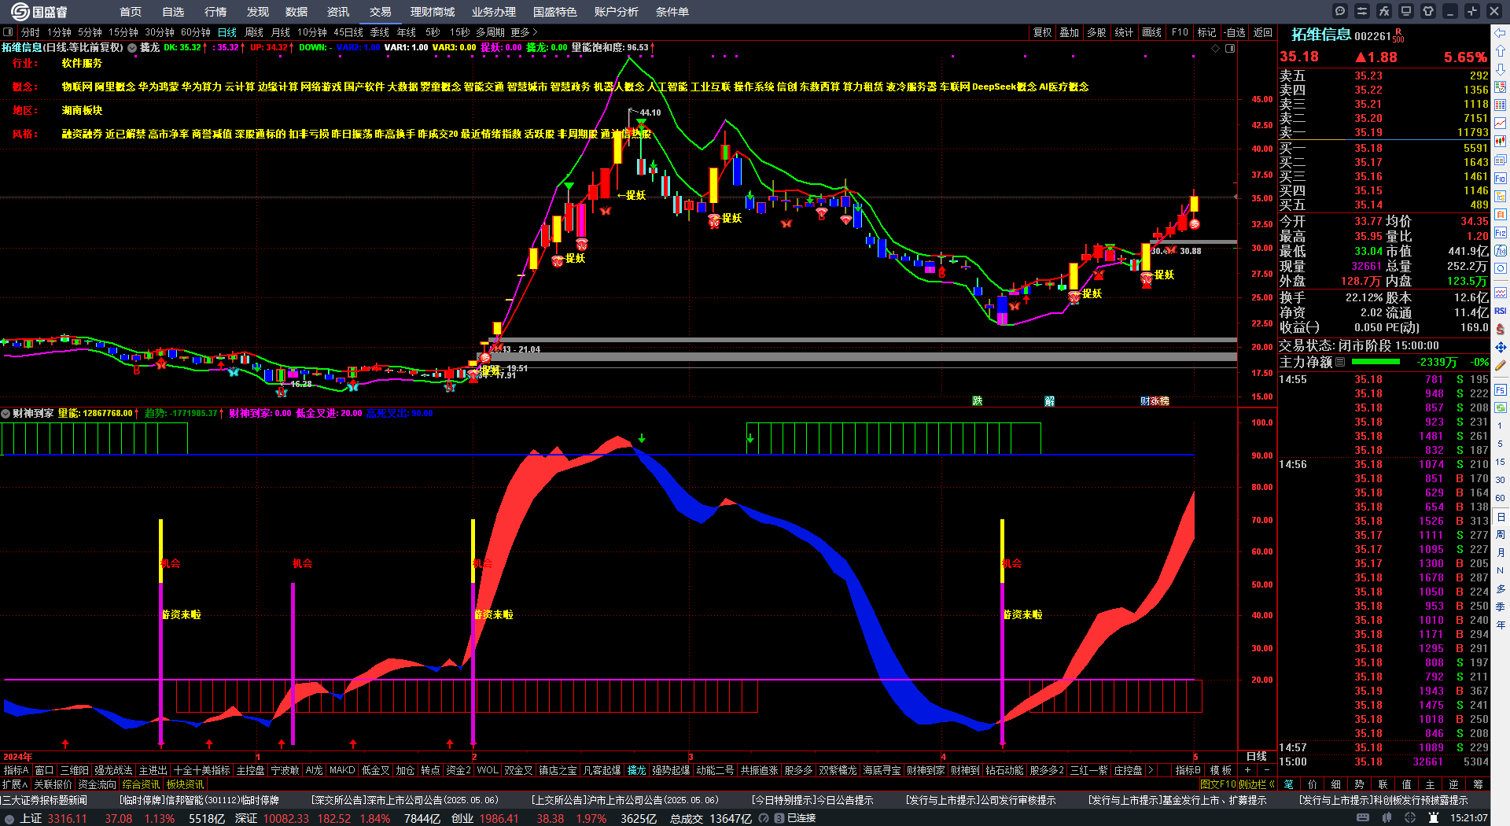Screen dimensions: 1510x826
Task: Click the 2024年 timeline label
Action: pos(18,757)
